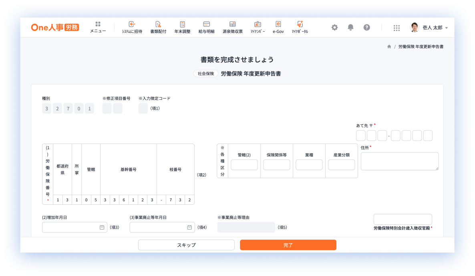Click the 完了 button

pyautogui.click(x=288, y=245)
